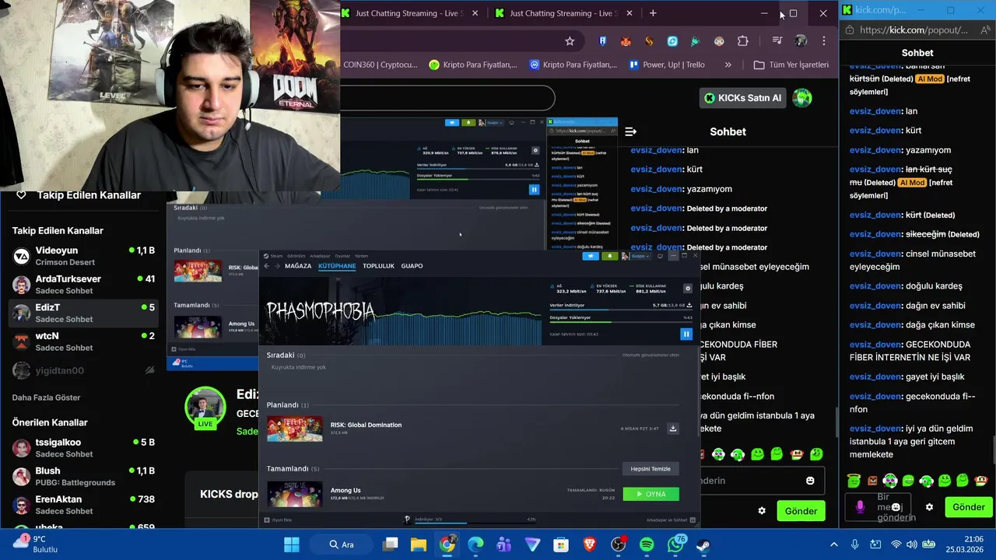
Task: Open wtcN channel in sidebar
Action: tap(84, 341)
